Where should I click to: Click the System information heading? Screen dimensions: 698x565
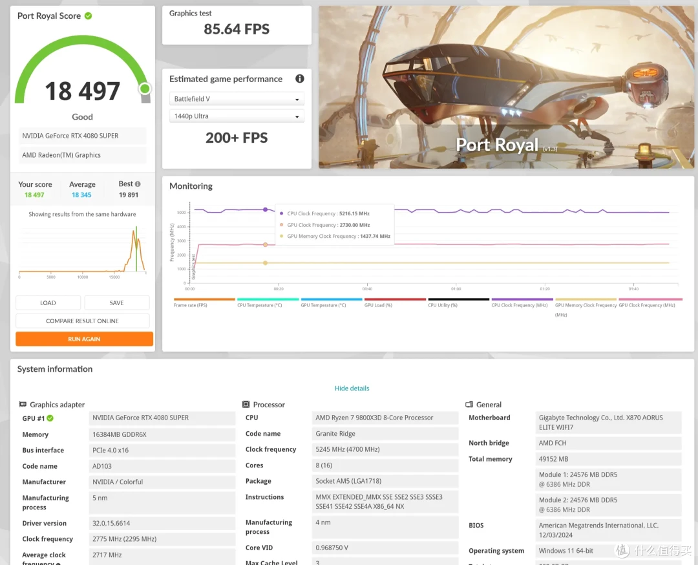[55, 369]
